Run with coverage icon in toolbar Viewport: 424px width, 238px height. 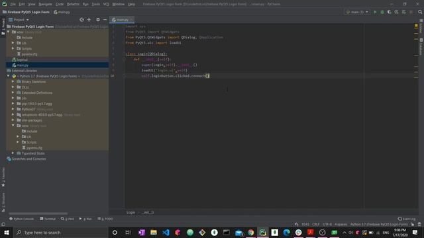pyautogui.click(x=390, y=12)
